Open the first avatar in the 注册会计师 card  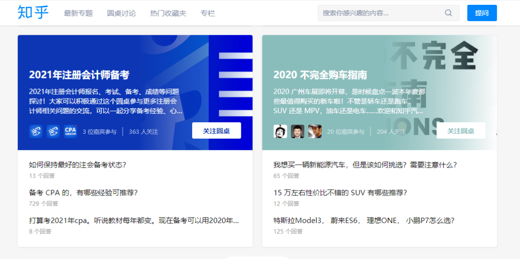click(x=36, y=131)
